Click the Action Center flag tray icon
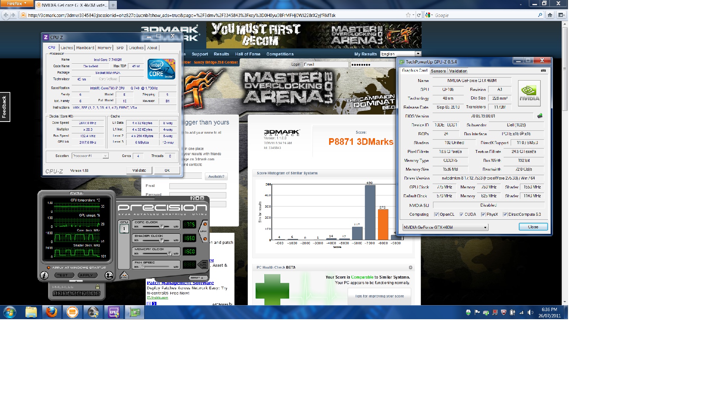 coord(477,313)
